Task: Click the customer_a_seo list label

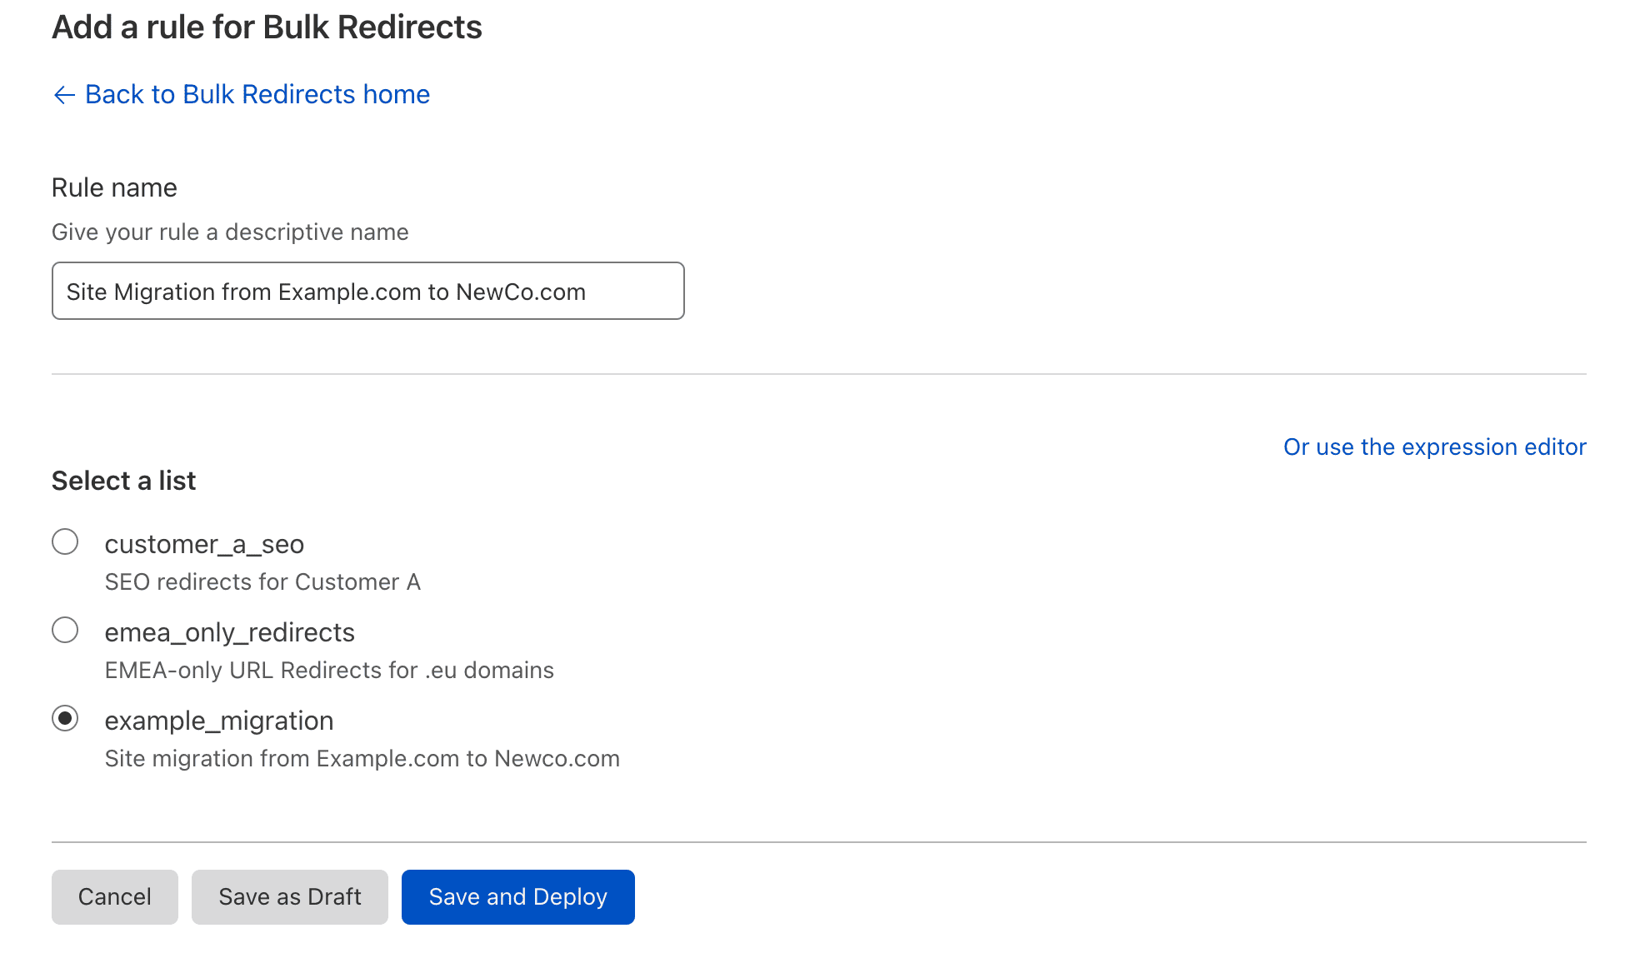Action: pyautogui.click(x=204, y=543)
